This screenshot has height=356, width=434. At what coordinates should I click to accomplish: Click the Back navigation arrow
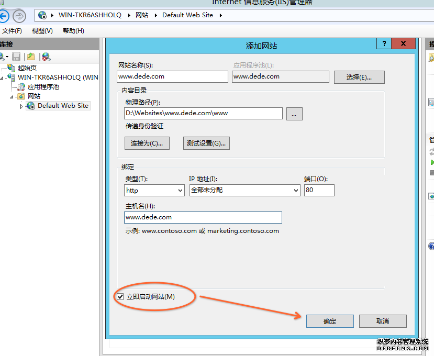(3, 16)
